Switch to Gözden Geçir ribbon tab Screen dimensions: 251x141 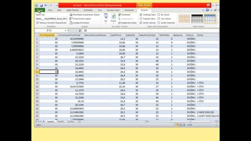coord(113,10)
